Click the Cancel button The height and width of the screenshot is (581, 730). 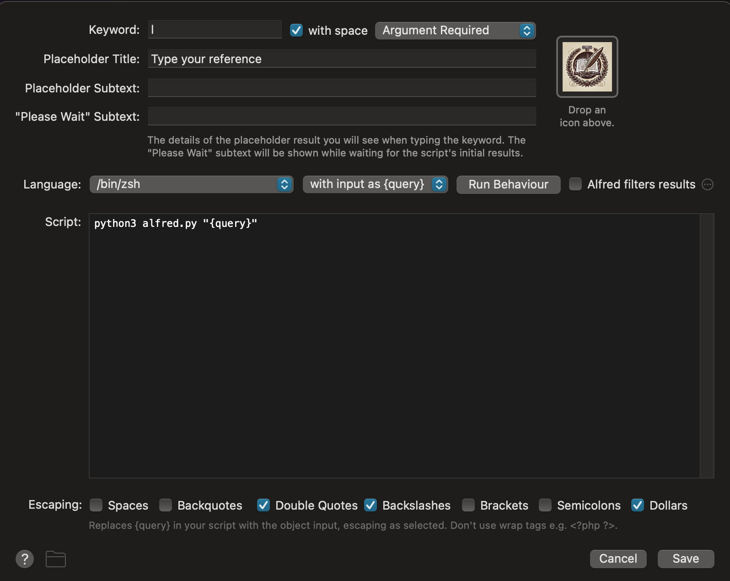[x=618, y=559]
